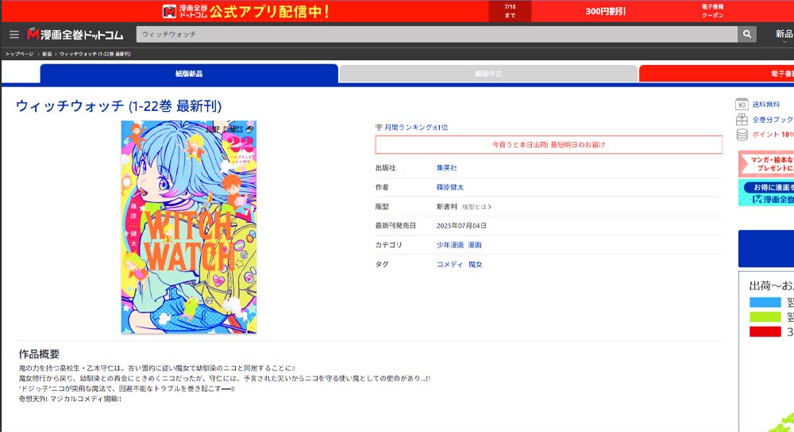794x432 pixels.
Task: Click the 漫画全巻ドットコム site logo
Action: tap(75, 34)
